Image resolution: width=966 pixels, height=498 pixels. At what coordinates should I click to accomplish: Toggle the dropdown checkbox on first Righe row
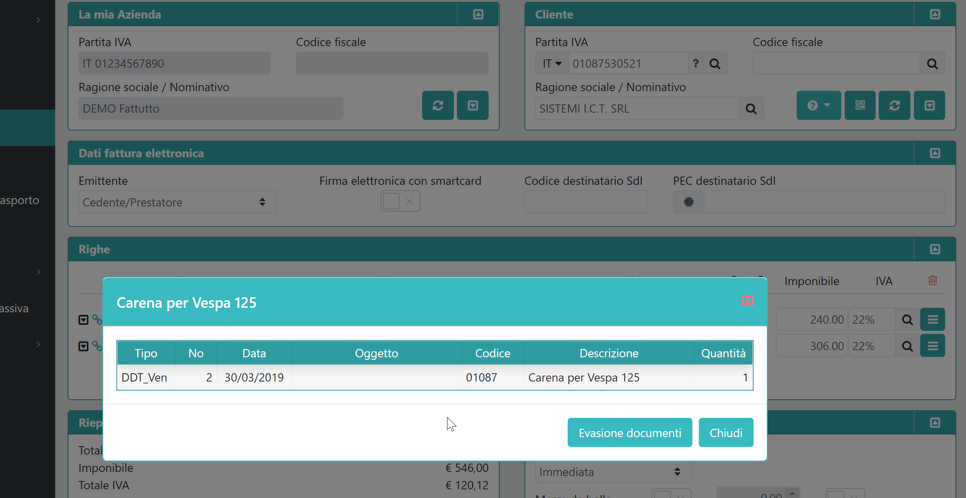coord(84,320)
